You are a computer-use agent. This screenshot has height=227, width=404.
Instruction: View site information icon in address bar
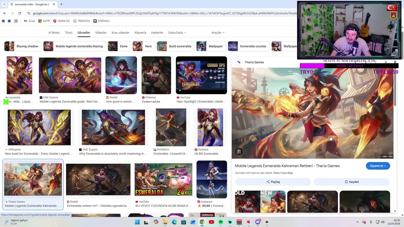pos(29,13)
